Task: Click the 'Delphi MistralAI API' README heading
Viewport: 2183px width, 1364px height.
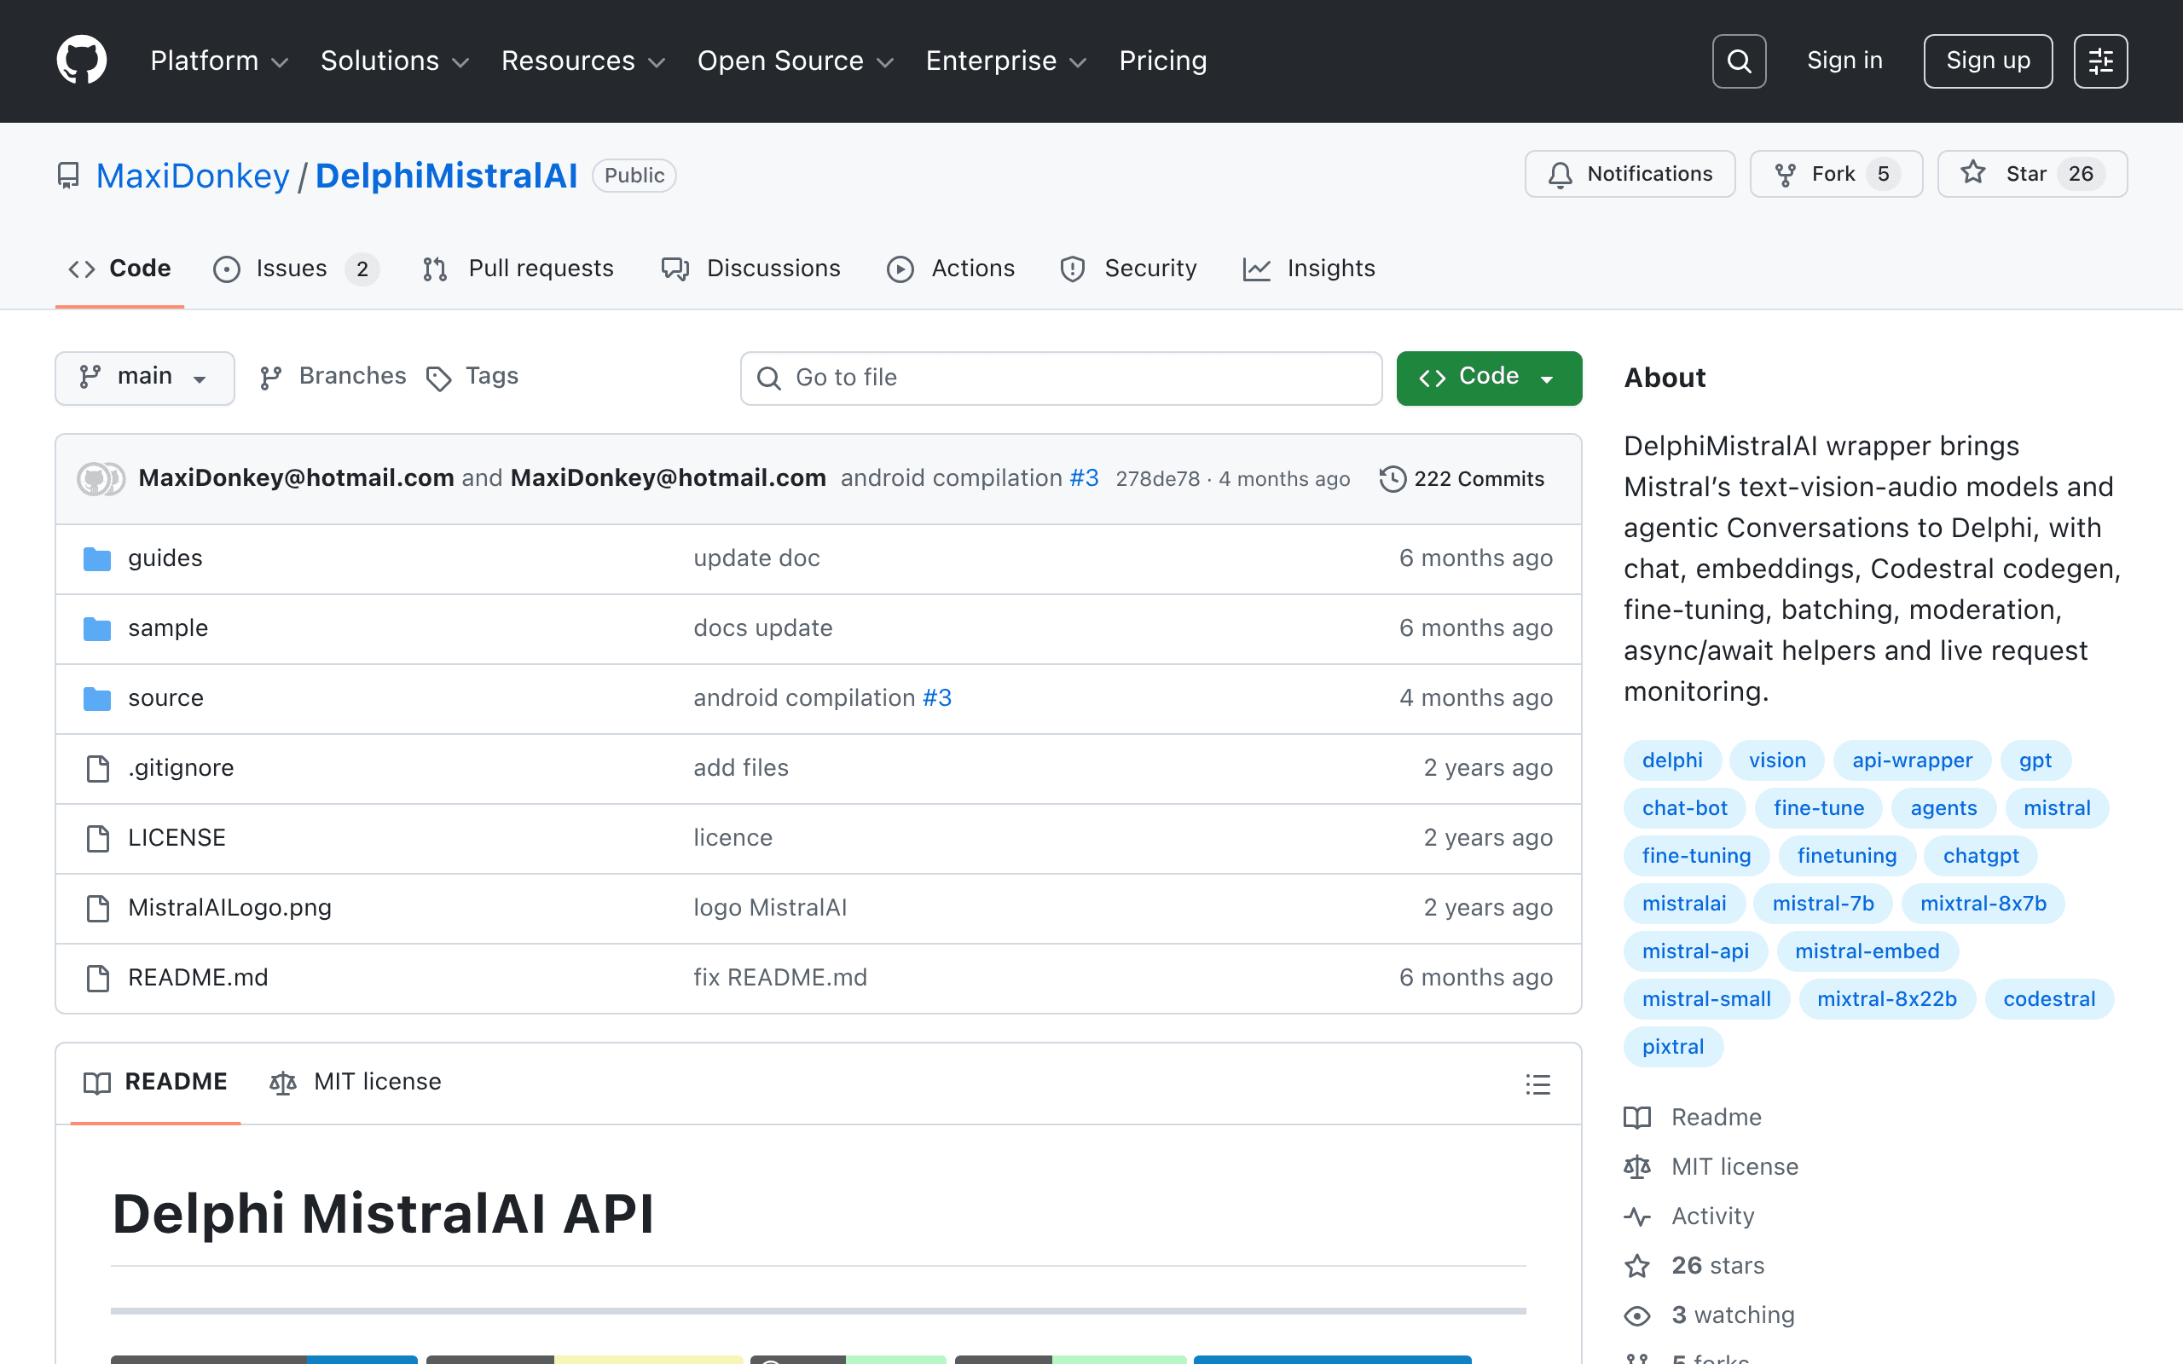Action: point(383,1213)
